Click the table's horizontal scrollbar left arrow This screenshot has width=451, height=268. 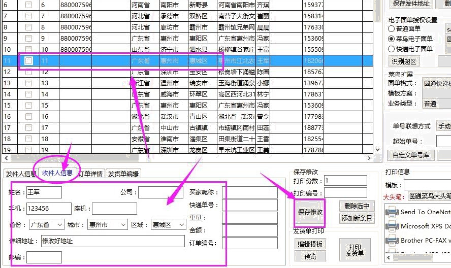6,158
